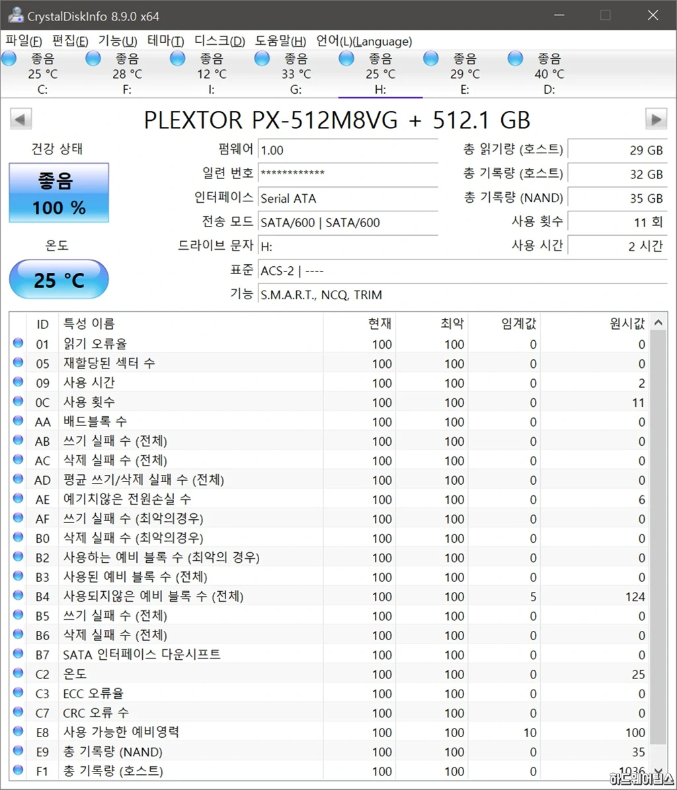Viewport: 677px width, 790px height.
Task: Click status icon for attribute B7 SATA 다운시프트
Action: 18,653
